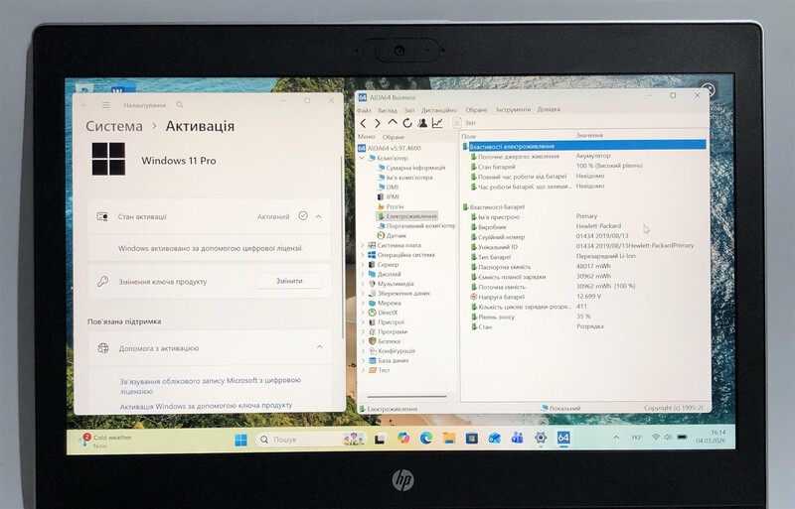Click the Settings search magnifier icon
The image size is (795, 509).
point(180,105)
